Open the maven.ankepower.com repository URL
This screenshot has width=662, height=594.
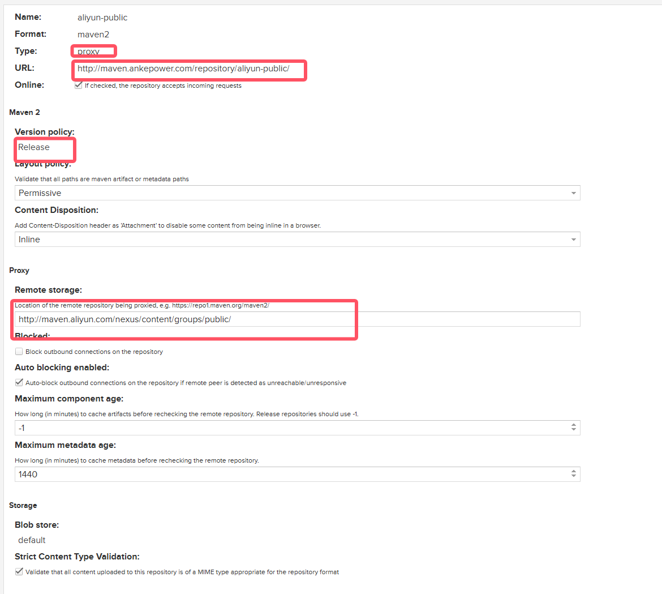pos(183,69)
